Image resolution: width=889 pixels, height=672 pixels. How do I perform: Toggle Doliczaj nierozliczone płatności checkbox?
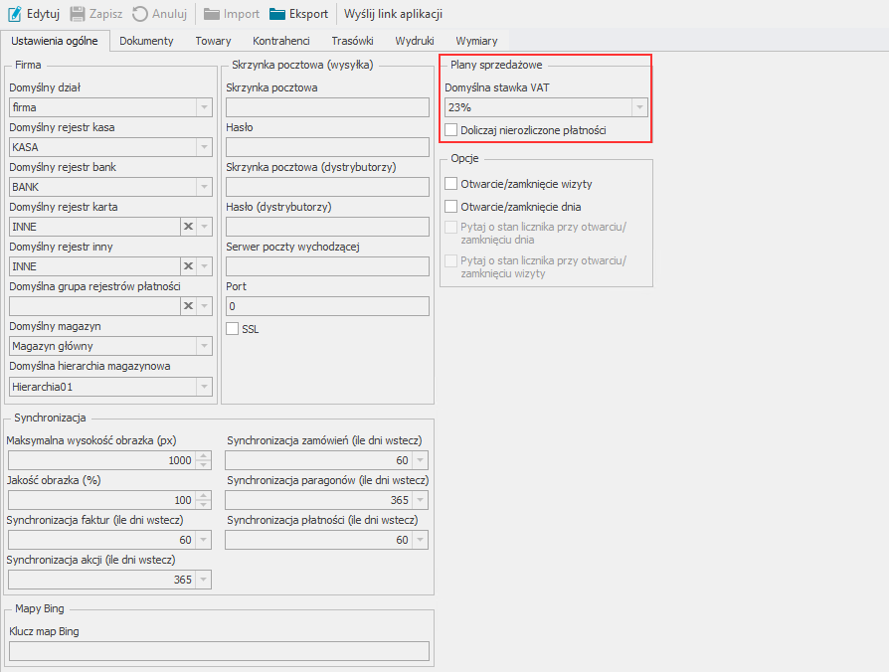451,129
